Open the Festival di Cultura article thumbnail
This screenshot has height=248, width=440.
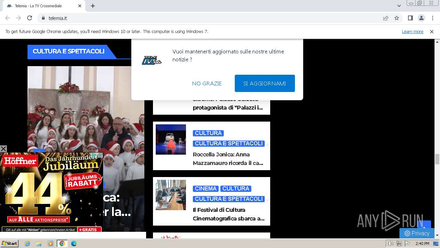[171, 195]
